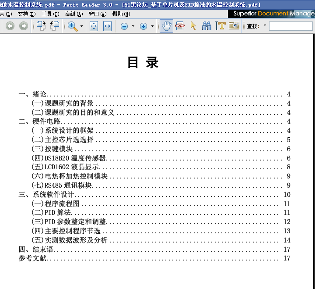This screenshot has height=289, width=315.
Task: Click the 一、绪论 contents entry
Action: click(154, 94)
